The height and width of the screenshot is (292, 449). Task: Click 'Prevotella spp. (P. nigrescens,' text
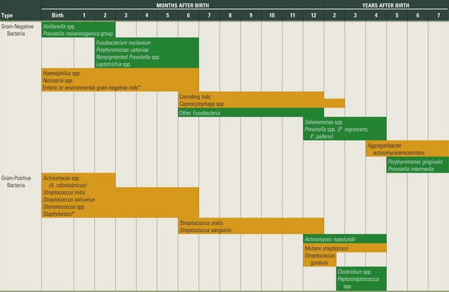pyautogui.click(x=336, y=129)
